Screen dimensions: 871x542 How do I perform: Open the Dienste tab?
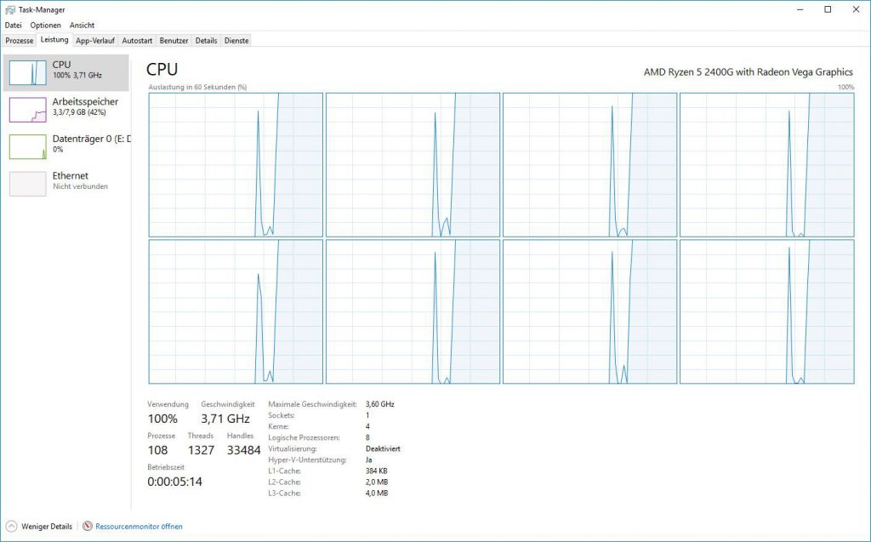(x=236, y=40)
